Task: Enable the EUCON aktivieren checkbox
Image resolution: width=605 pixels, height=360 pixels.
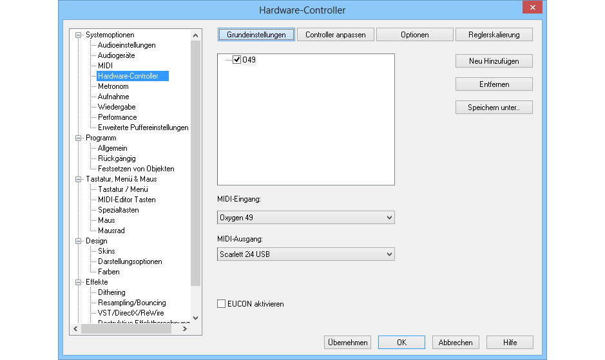Action: pos(222,304)
